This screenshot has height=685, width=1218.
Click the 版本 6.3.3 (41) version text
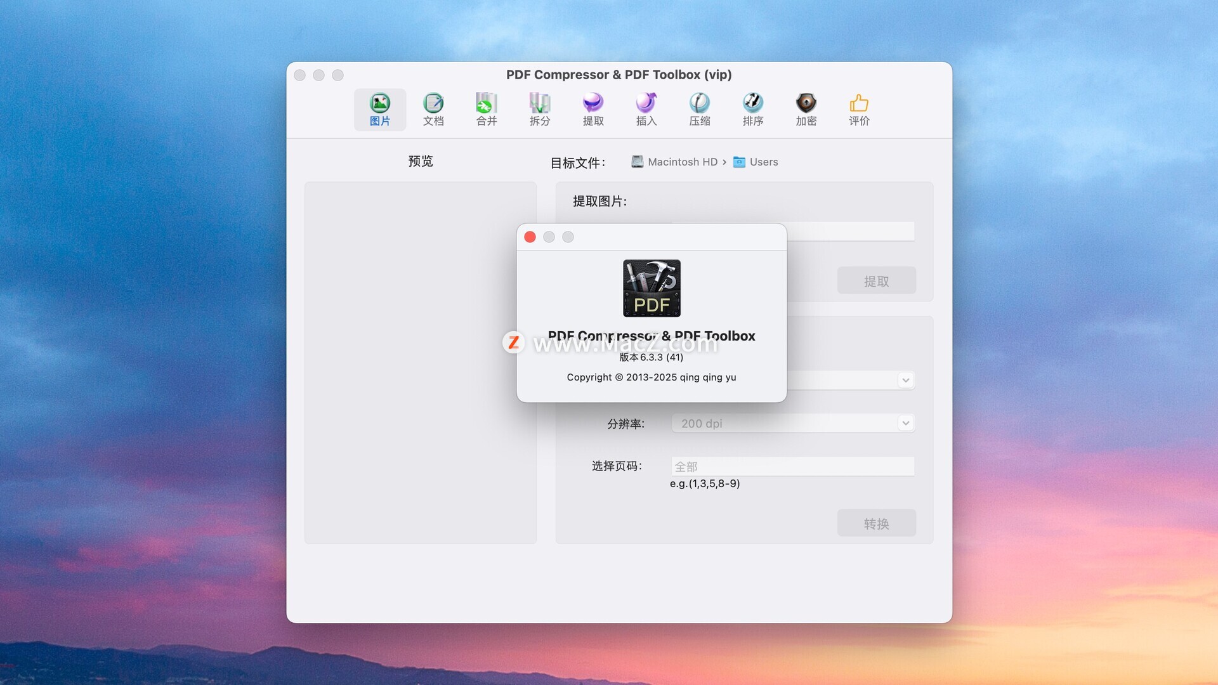652,357
